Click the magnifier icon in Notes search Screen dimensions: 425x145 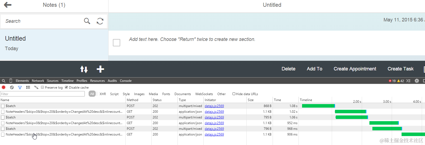point(87,21)
